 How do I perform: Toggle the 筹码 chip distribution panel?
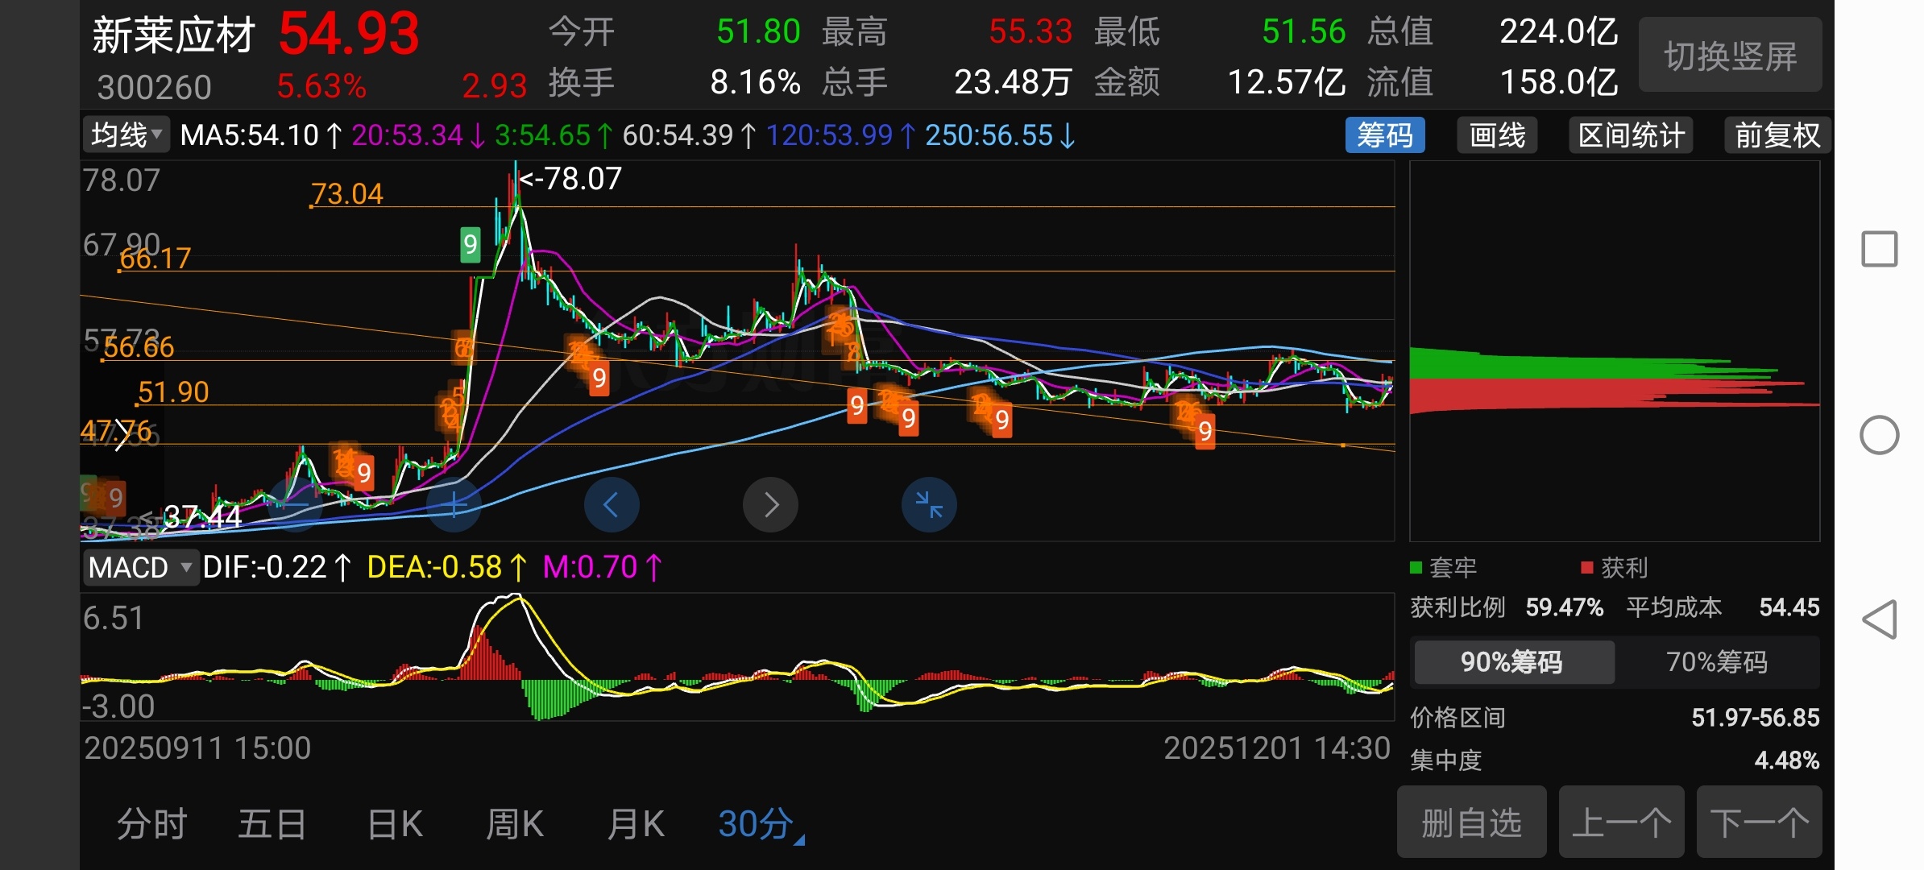(x=1384, y=135)
